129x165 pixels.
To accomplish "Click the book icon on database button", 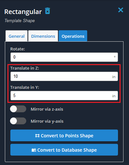I will click(34, 150).
